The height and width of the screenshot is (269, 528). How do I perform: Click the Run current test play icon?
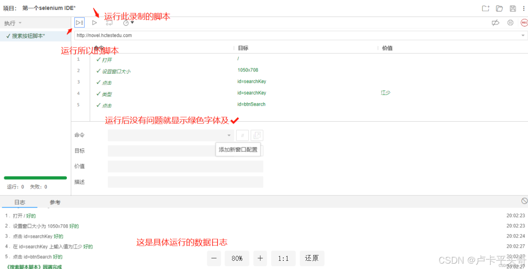[x=94, y=23]
